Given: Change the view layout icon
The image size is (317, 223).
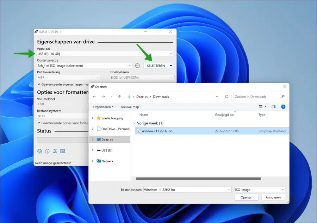Looking at the screenshot, I should pos(261,106).
